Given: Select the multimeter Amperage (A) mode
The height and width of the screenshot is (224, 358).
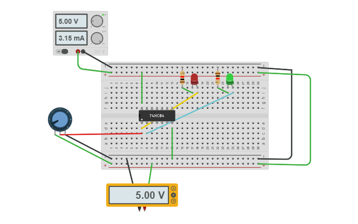Looking at the screenshot, I should 173,188.
